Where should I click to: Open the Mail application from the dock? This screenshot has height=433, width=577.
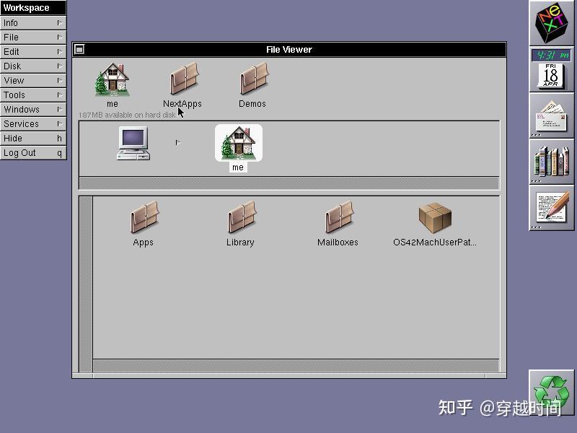click(552, 118)
